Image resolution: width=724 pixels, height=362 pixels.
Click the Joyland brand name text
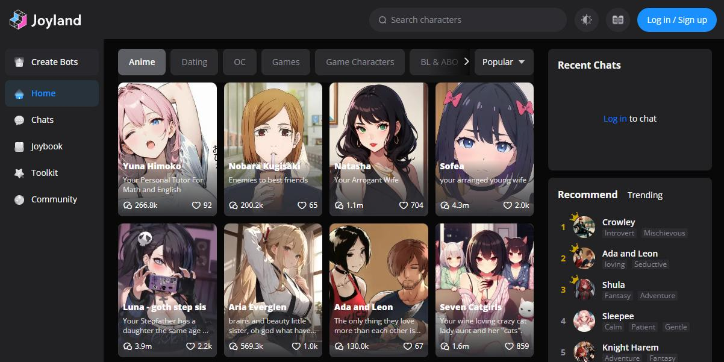pyautogui.click(x=56, y=20)
